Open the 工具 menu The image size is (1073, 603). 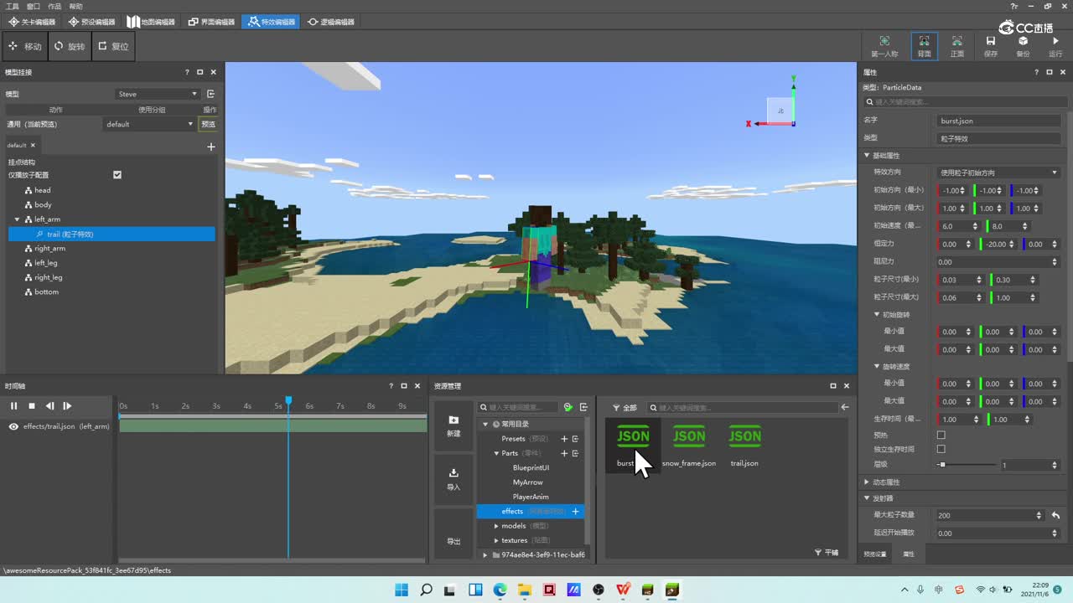[13, 6]
